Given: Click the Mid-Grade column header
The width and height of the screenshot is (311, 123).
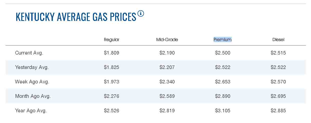Looking at the screenshot, I should [167, 40].
